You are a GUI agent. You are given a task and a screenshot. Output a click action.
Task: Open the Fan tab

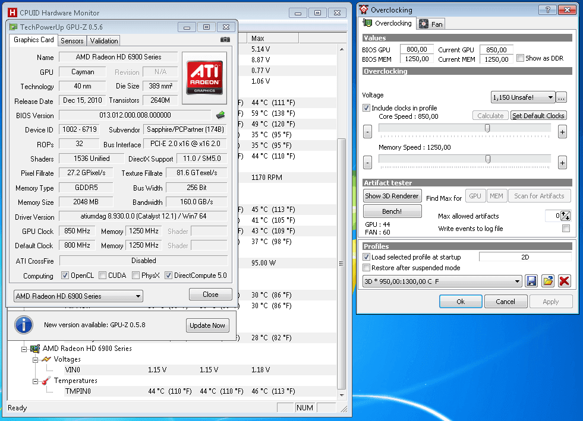click(x=431, y=24)
